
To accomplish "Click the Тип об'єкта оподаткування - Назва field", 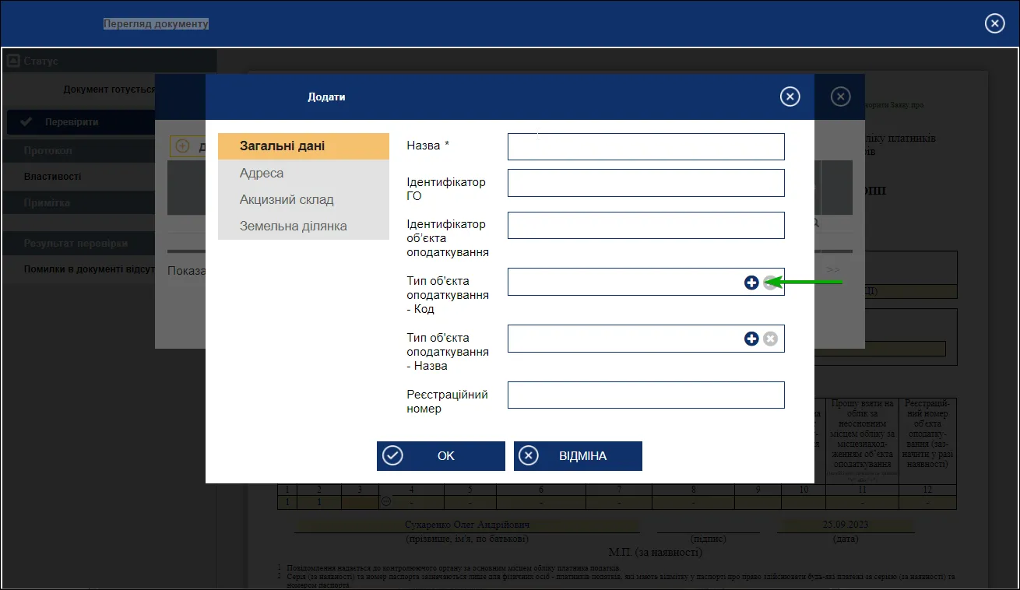I will tap(645, 339).
